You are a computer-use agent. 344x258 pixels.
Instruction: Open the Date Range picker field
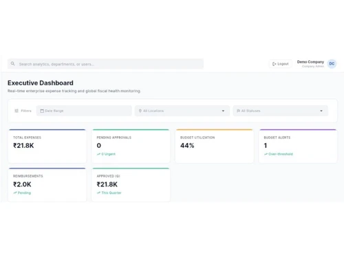click(x=84, y=111)
